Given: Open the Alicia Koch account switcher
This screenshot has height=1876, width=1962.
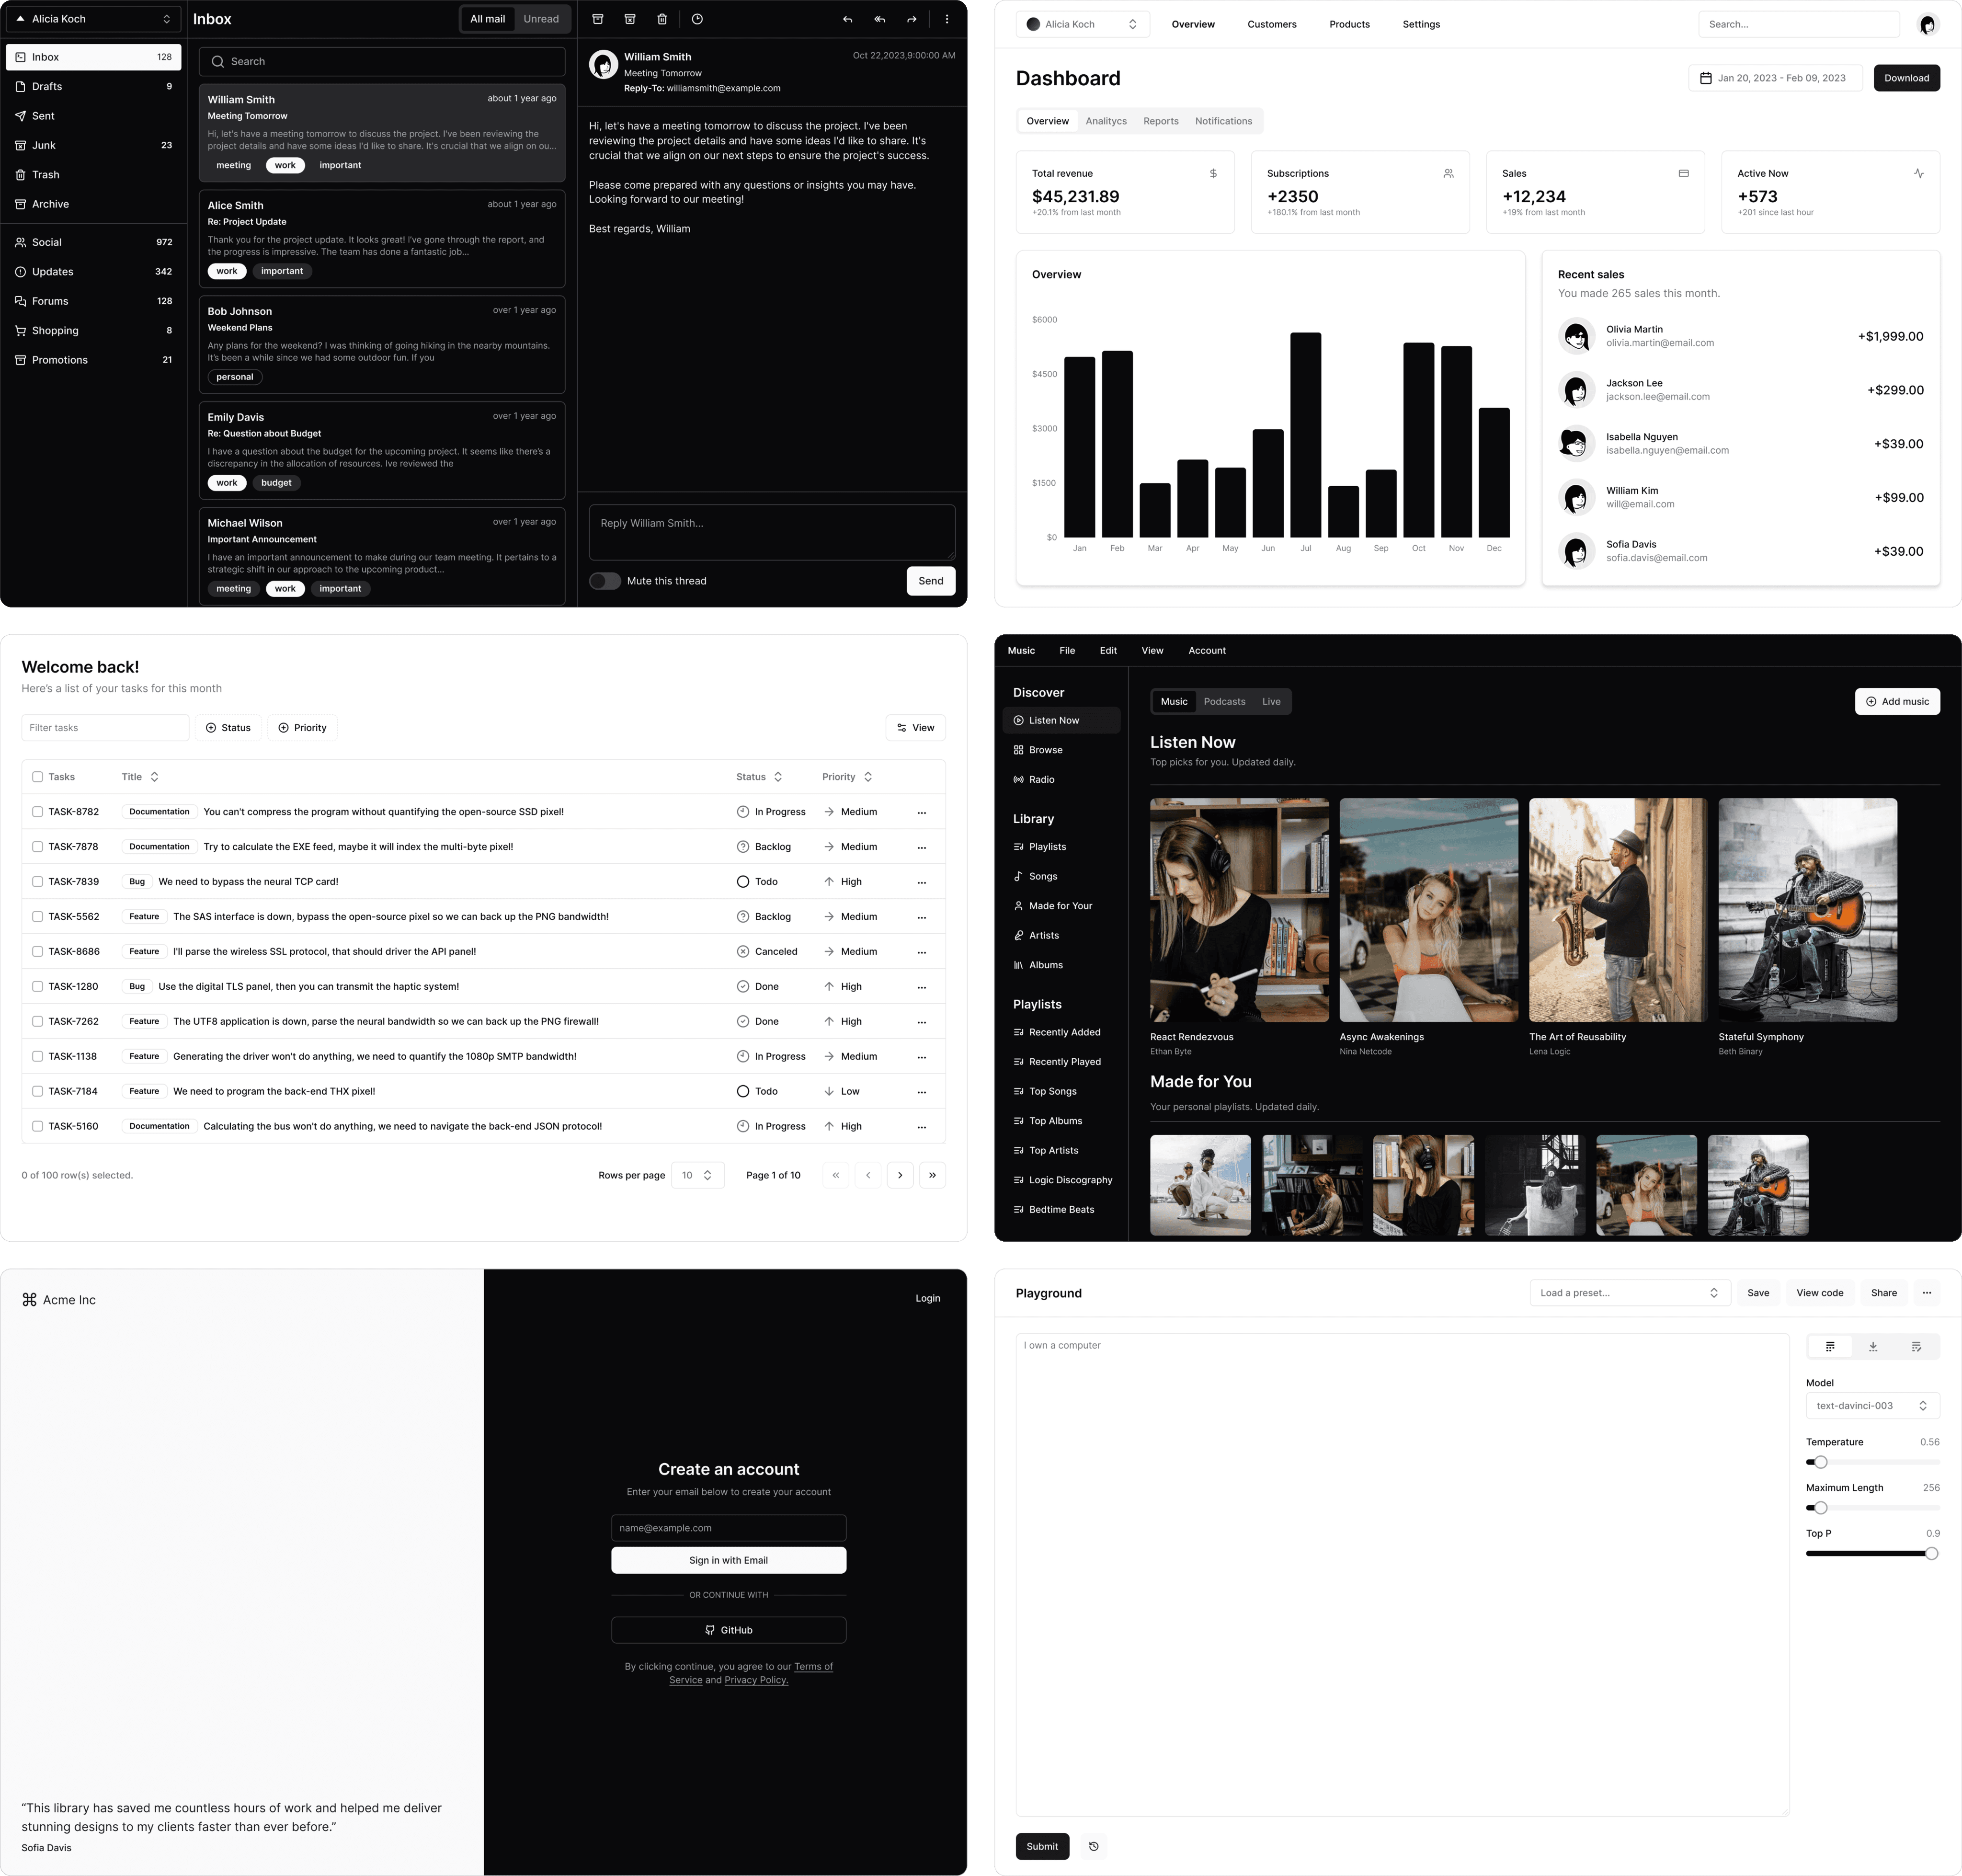Looking at the screenshot, I should click(x=92, y=18).
